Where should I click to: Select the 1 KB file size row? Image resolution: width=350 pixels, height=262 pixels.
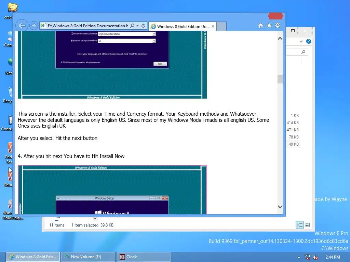[x=295, y=116]
